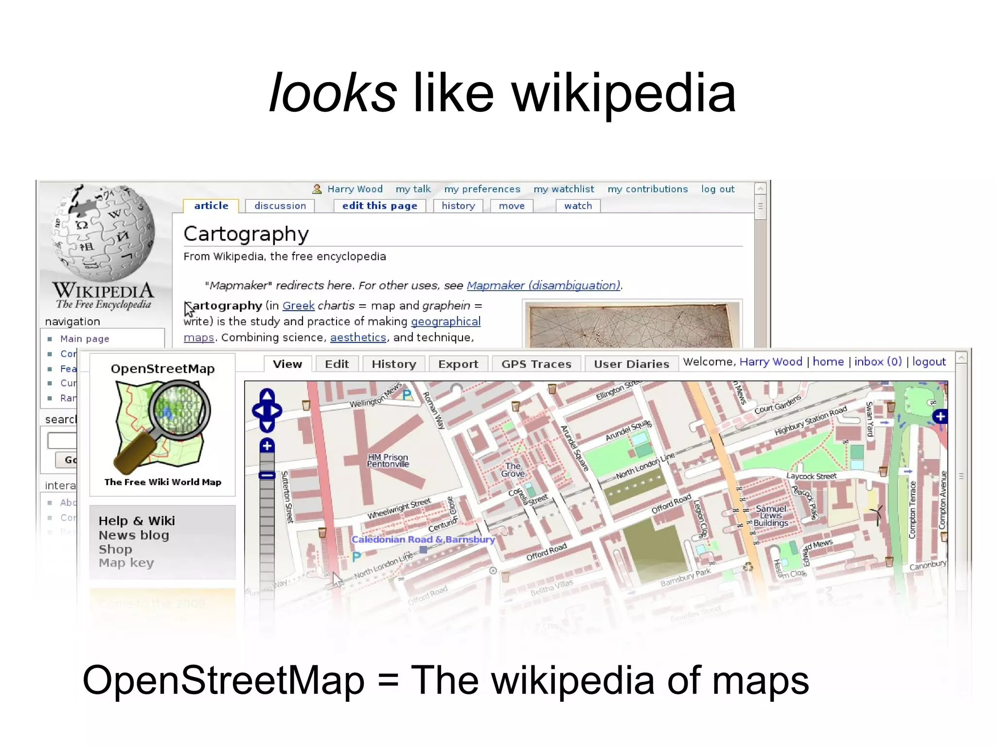Open the Wikipedia history tab
Viewport: 996px width, 746px height.
coord(458,206)
